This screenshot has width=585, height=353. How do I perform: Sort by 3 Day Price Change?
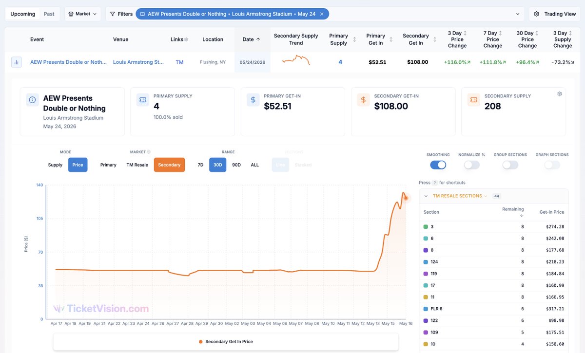coord(465,33)
